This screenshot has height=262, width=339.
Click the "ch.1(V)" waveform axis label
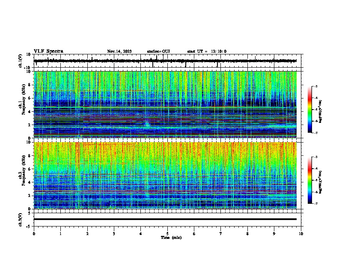(21, 61)
